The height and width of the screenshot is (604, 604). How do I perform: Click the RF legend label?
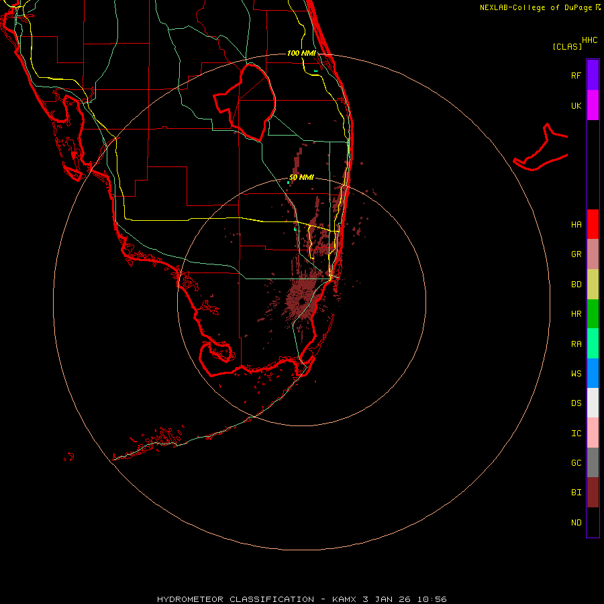[576, 75]
